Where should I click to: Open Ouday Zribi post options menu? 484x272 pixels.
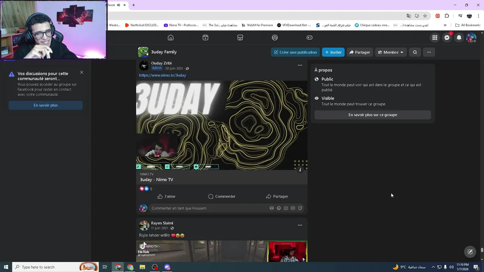(300, 65)
